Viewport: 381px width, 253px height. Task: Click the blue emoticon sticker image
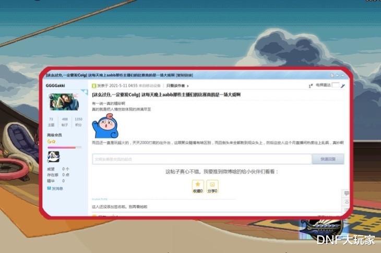click(105, 126)
